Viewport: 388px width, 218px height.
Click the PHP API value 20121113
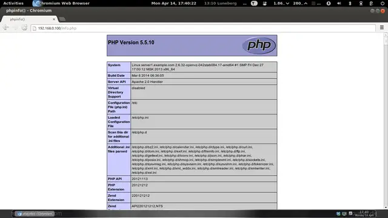pyautogui.click(x=139, y=179)
